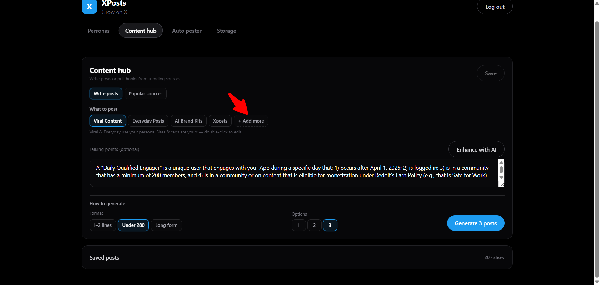Select the Under 280 format
The width and height of the screenshot is (600, 285).
[x=133, y=225]
